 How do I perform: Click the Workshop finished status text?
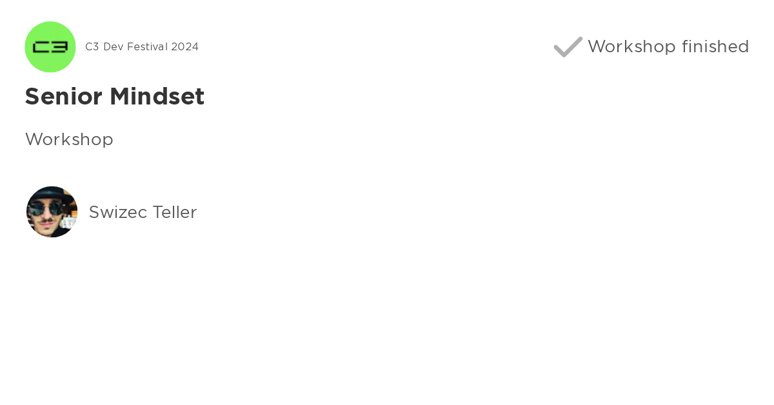[x=668, y=47]
